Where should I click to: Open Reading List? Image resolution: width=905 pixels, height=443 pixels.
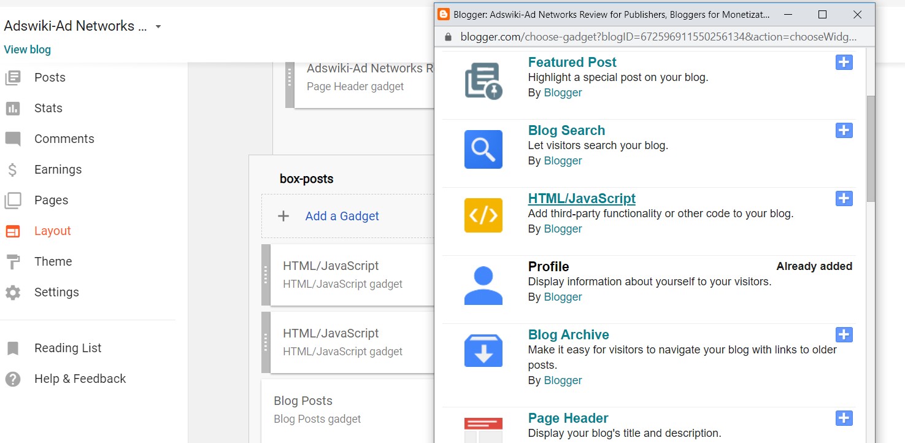pos(68,348)
